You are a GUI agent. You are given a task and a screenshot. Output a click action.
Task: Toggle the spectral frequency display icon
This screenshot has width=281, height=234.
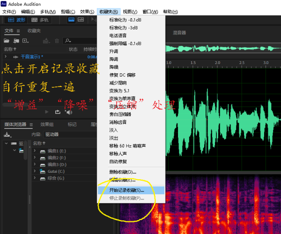71,20
